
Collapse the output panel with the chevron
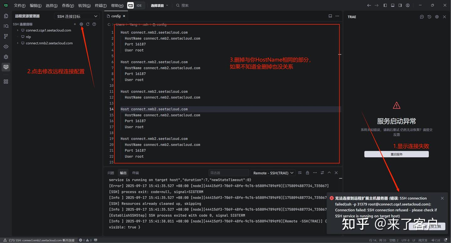point(329,173)
